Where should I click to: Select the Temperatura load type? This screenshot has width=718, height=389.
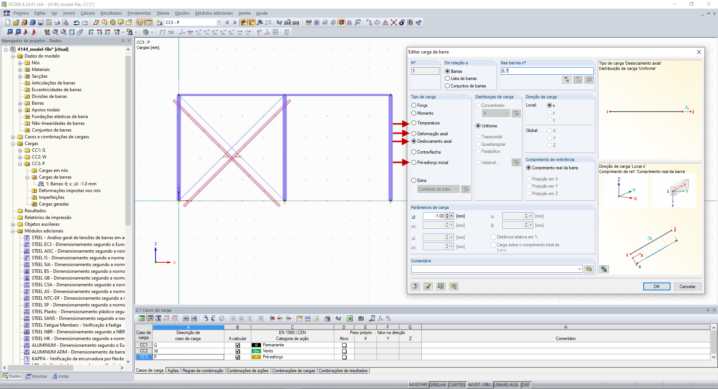[414, 123]
